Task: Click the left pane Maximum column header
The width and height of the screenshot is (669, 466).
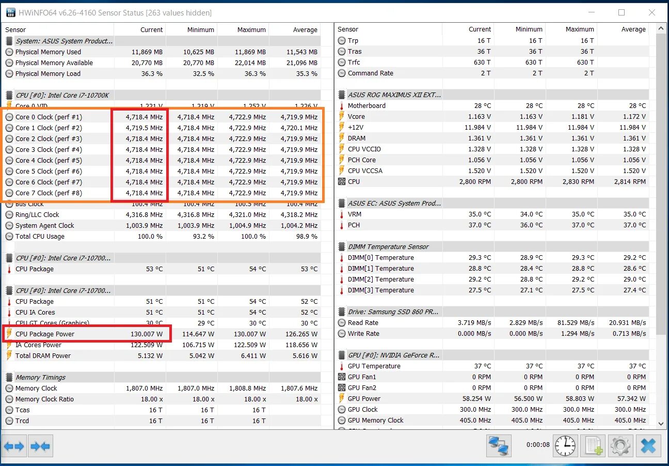Action: tap(243, 29)
